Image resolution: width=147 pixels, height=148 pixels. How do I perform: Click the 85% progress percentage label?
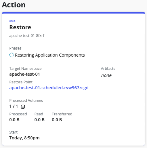pyautogui.click(x=12, y=21)
